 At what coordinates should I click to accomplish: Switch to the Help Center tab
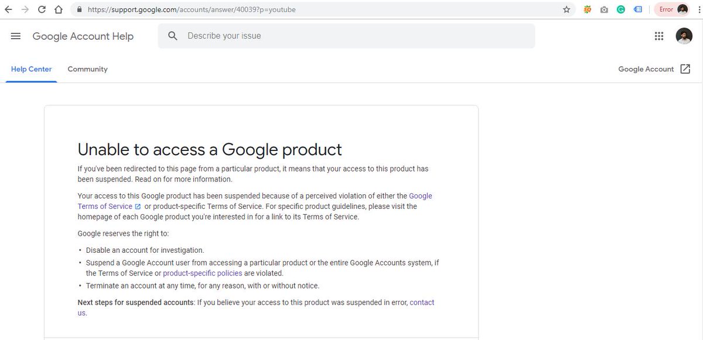point(32,69)
